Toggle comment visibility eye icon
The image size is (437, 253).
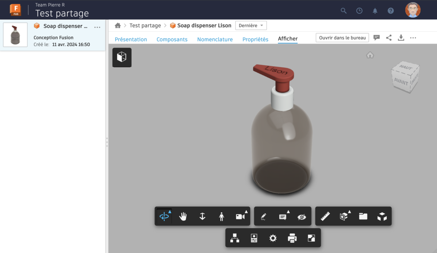(x=302, y=216)
